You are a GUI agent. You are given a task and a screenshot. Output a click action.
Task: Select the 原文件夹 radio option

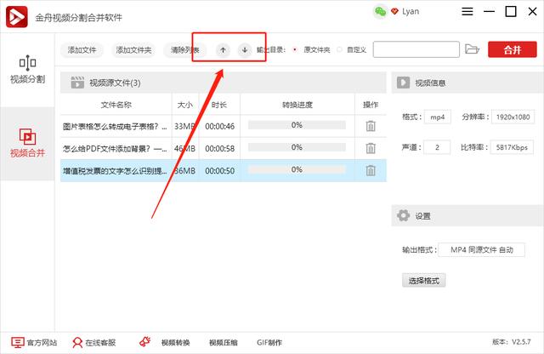coord(295,49)
